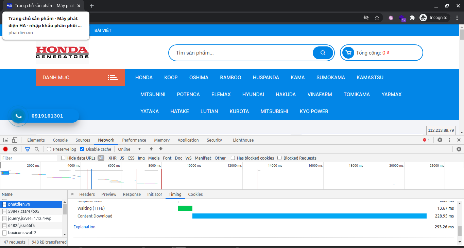The height and width of the screenshot is (248, 464).
Task: Open the BÀI VIẾT menu link
Action: tap(103, 30)
